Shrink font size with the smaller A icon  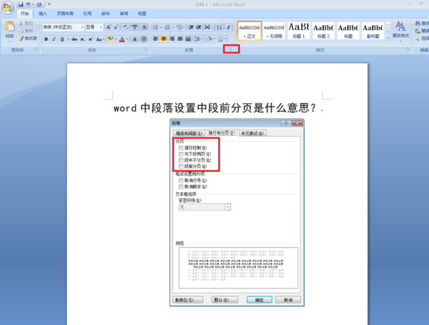click(116, 27)
